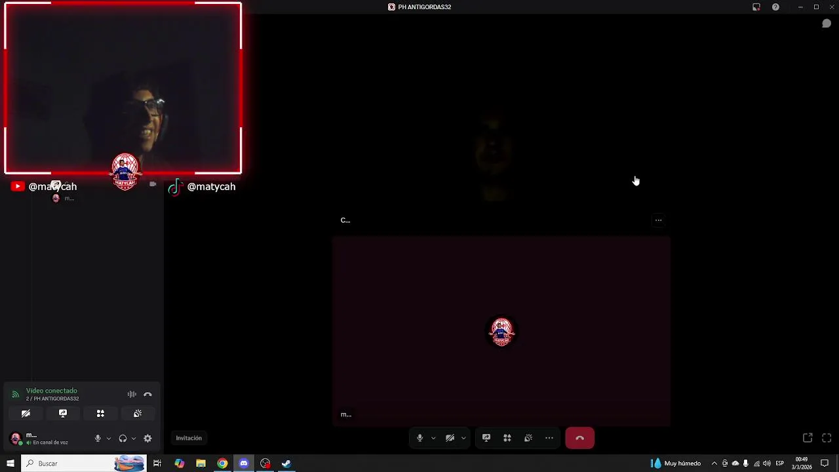839x472 pixels.
Task: Show the chat bubble icon at top right
Action: click(x=827, y=24)
